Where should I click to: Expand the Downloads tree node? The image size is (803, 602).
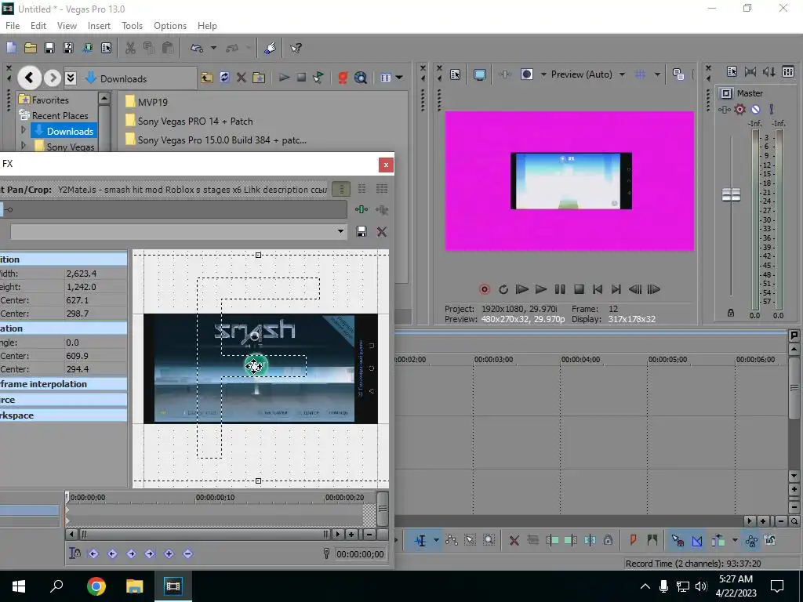(23, 131)
